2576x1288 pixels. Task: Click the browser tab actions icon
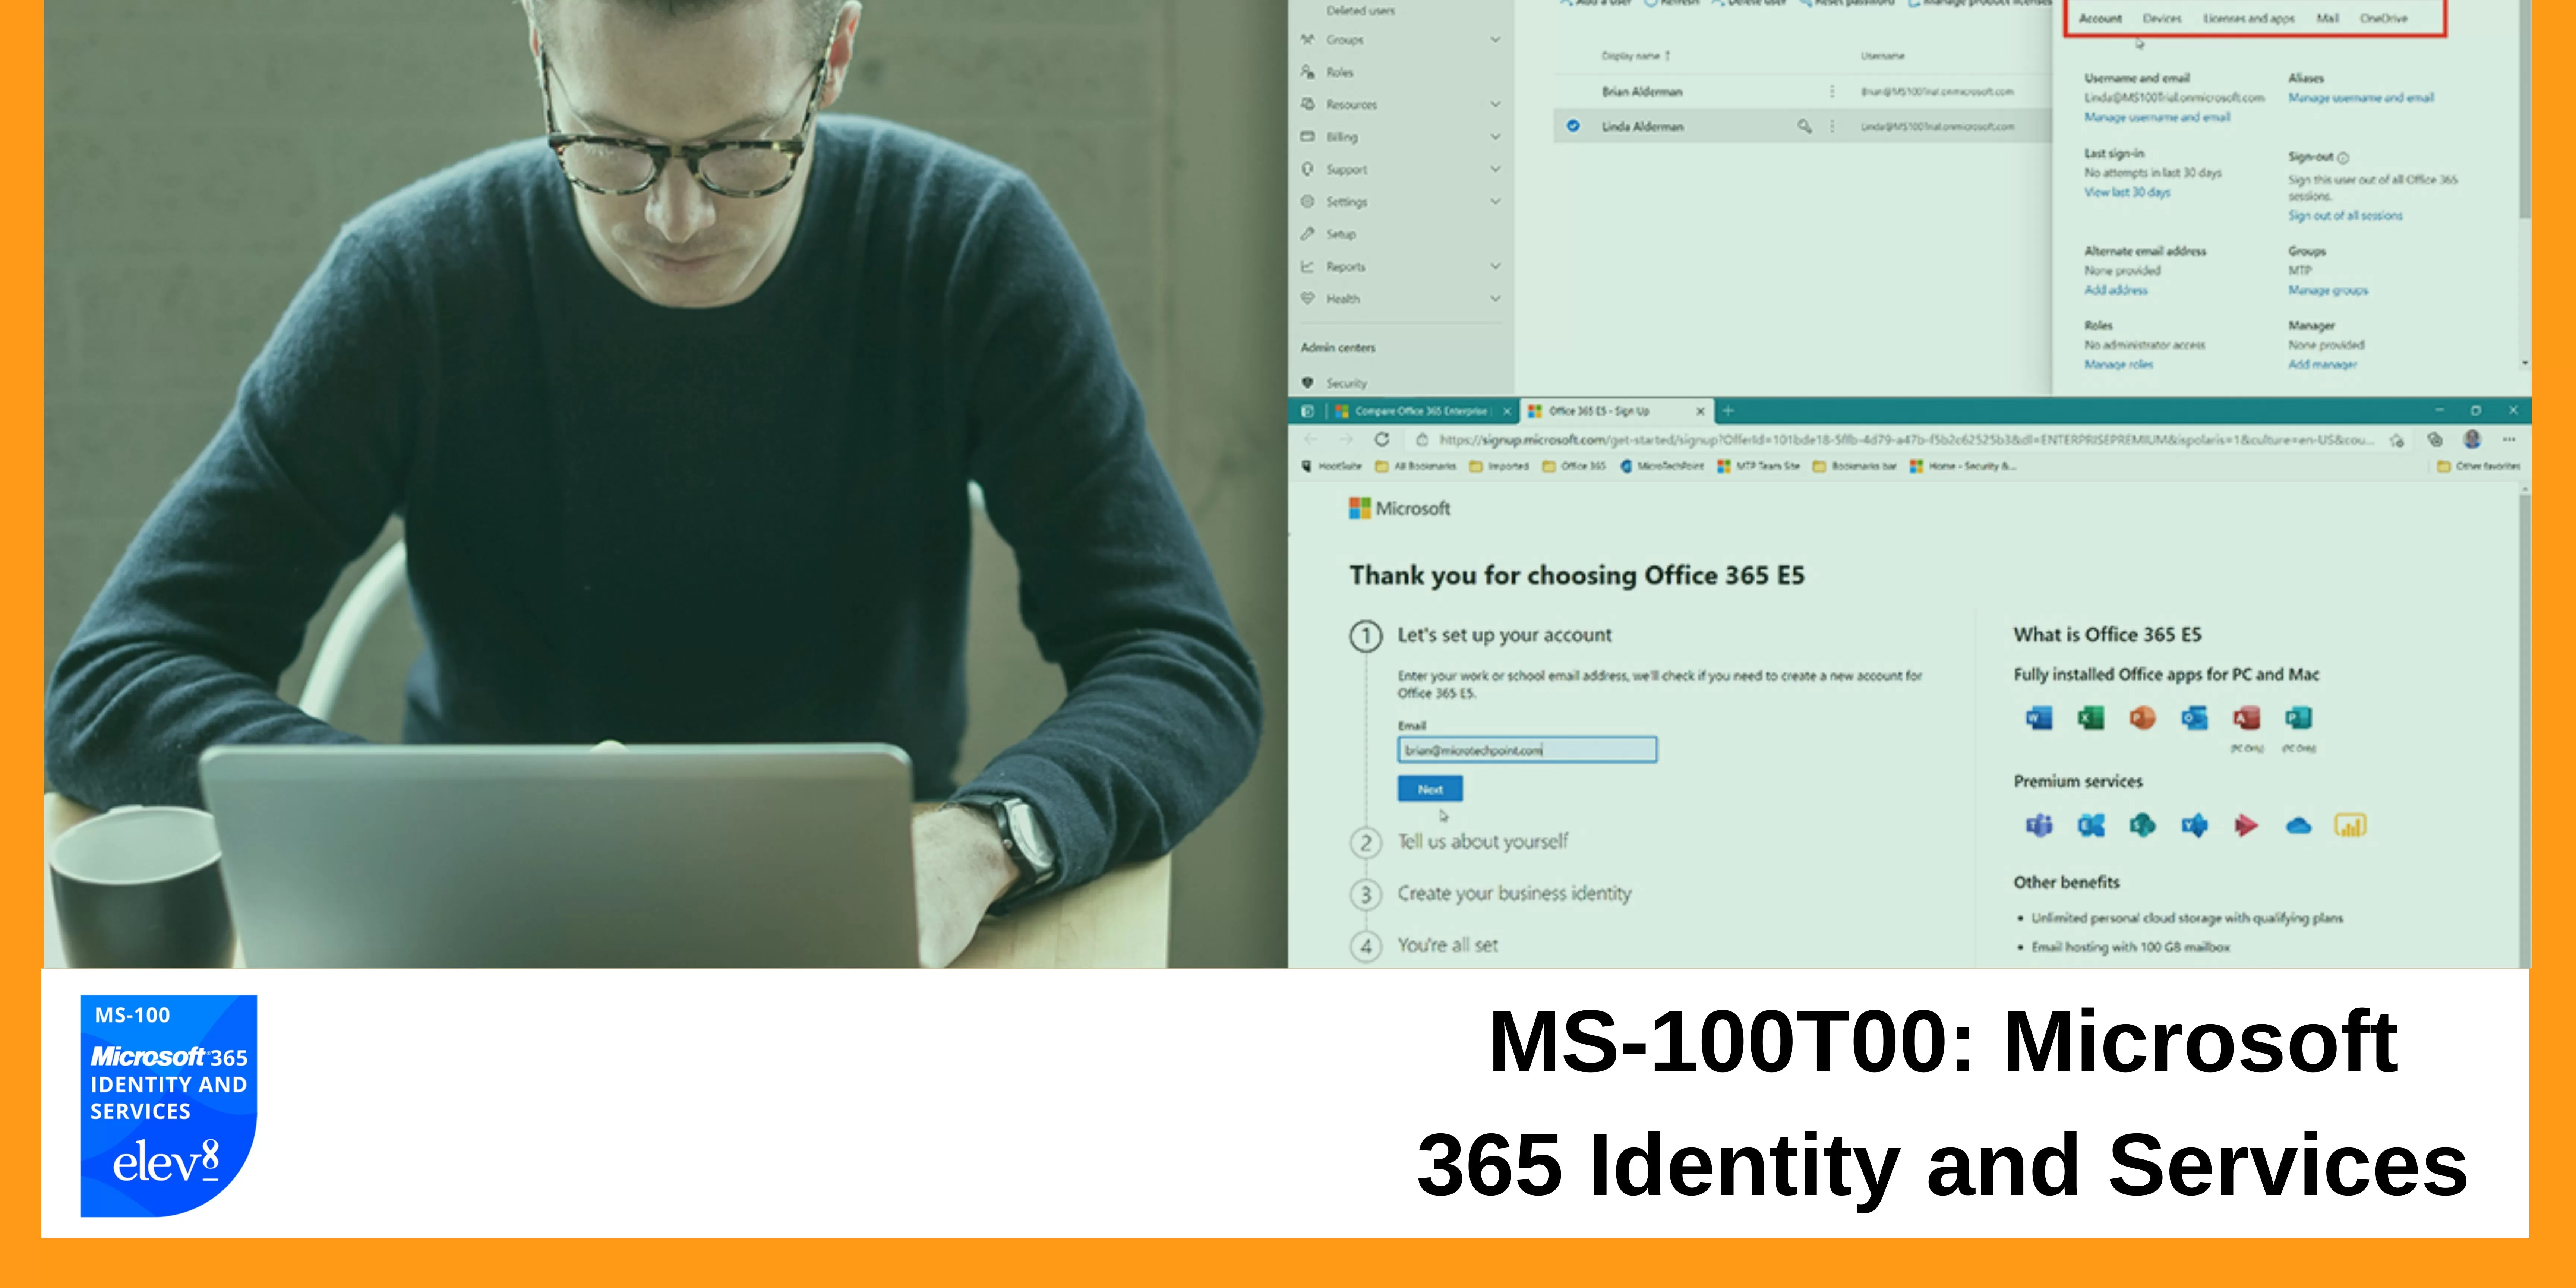coord(1307,411)
